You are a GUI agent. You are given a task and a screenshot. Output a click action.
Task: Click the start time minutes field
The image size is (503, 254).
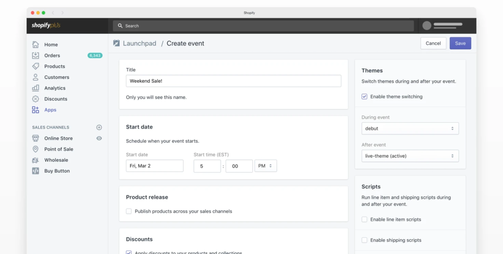point(239,166)
